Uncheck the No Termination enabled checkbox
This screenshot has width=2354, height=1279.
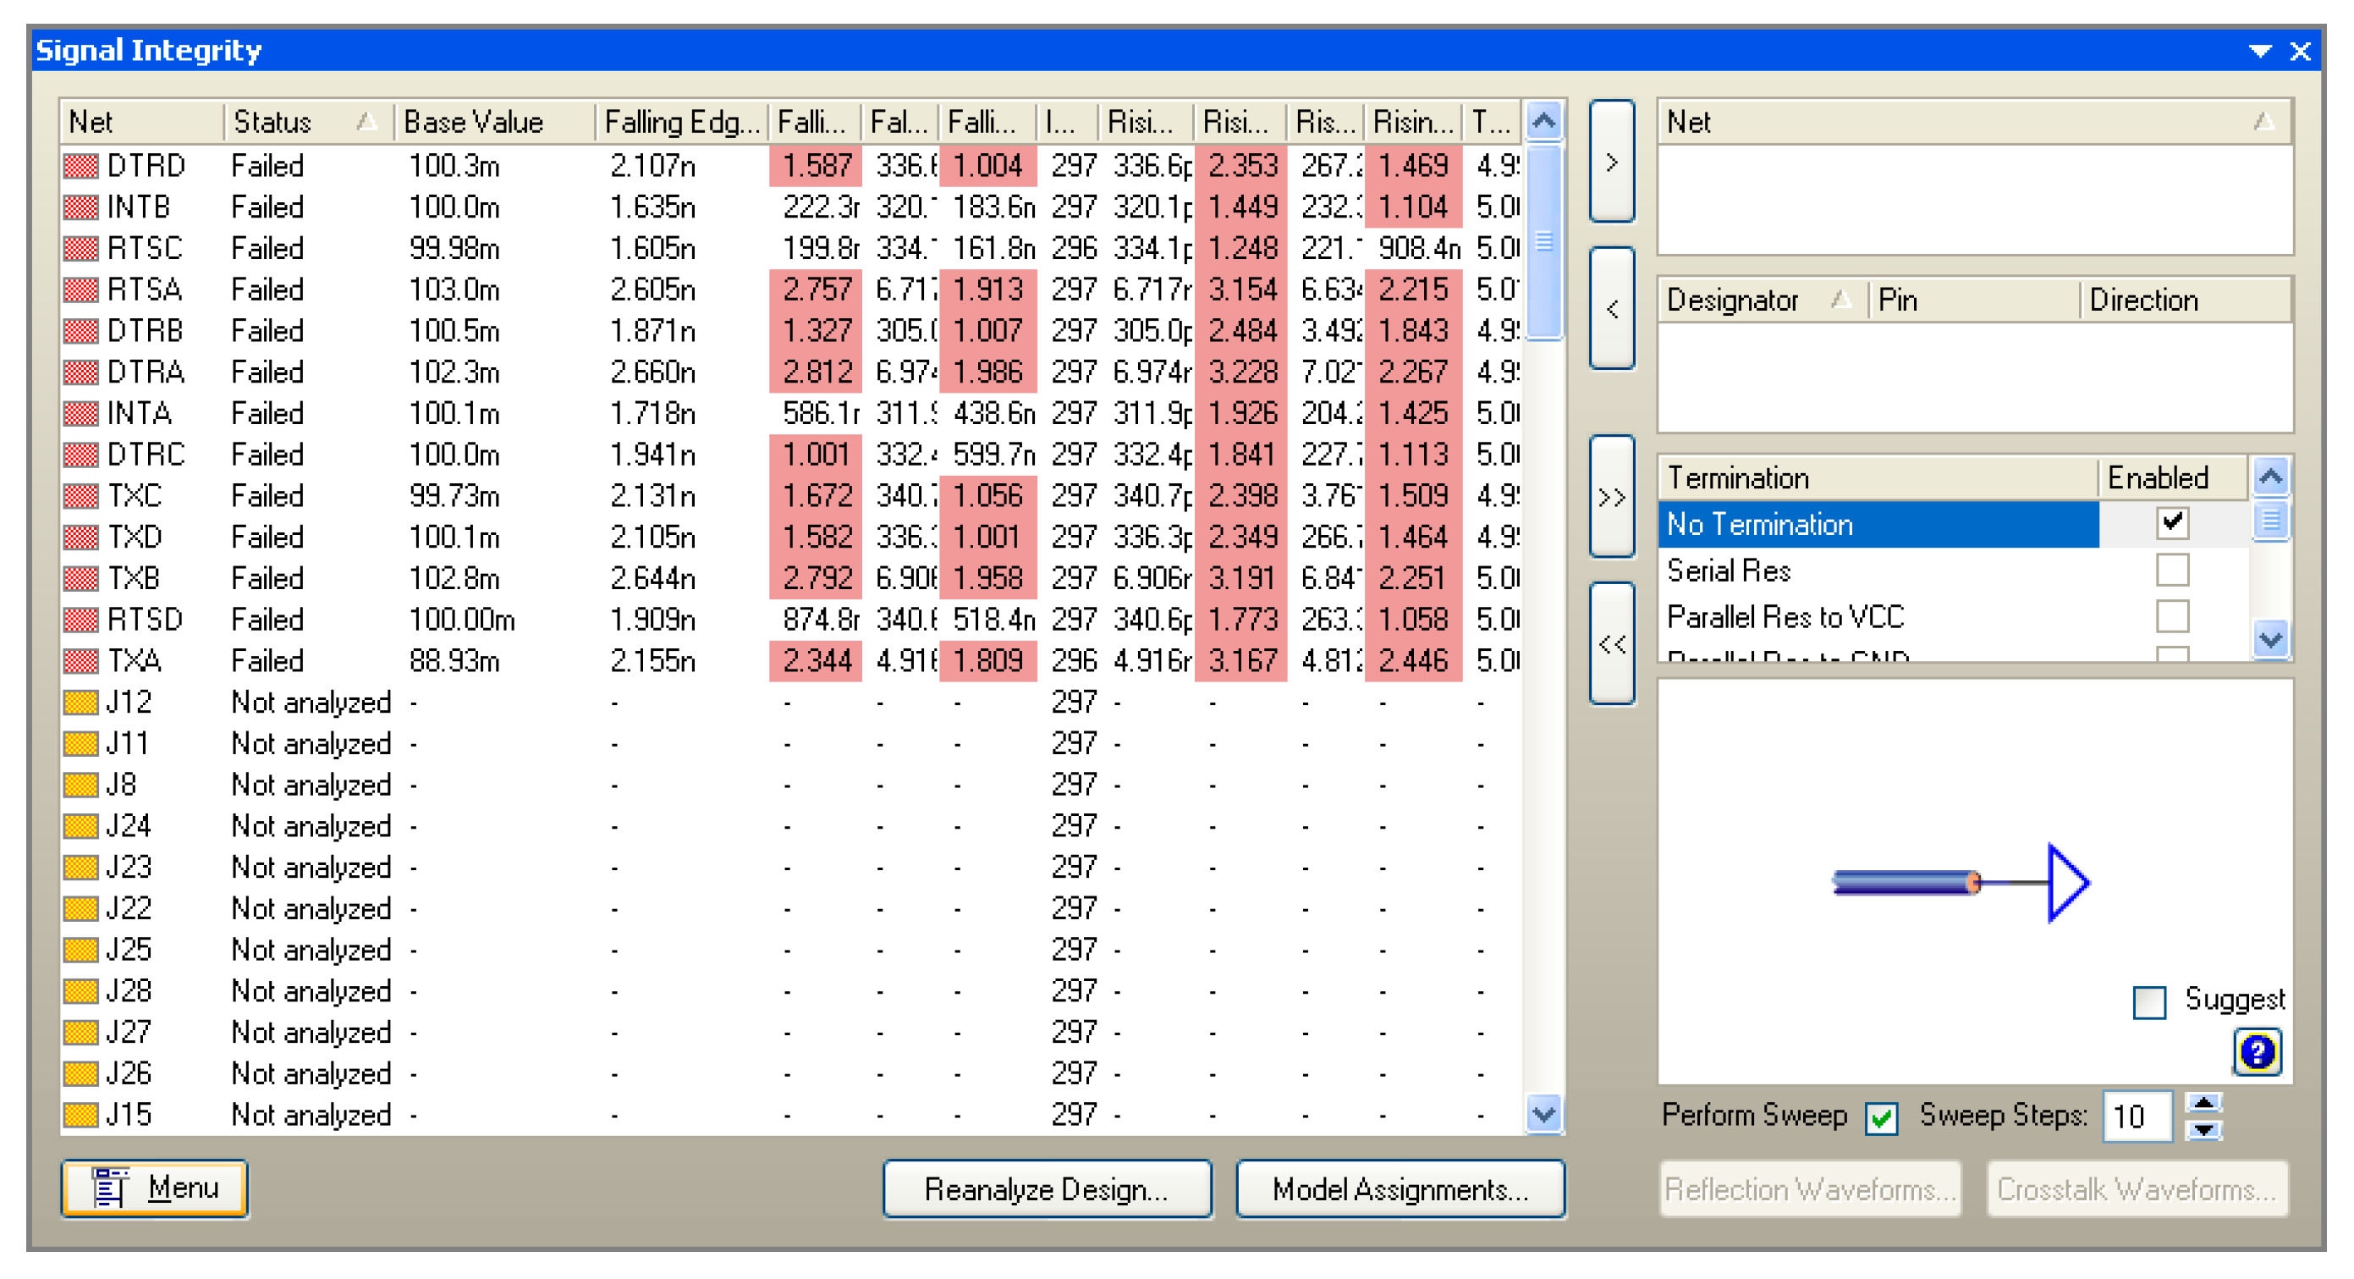click(2171, 523)
